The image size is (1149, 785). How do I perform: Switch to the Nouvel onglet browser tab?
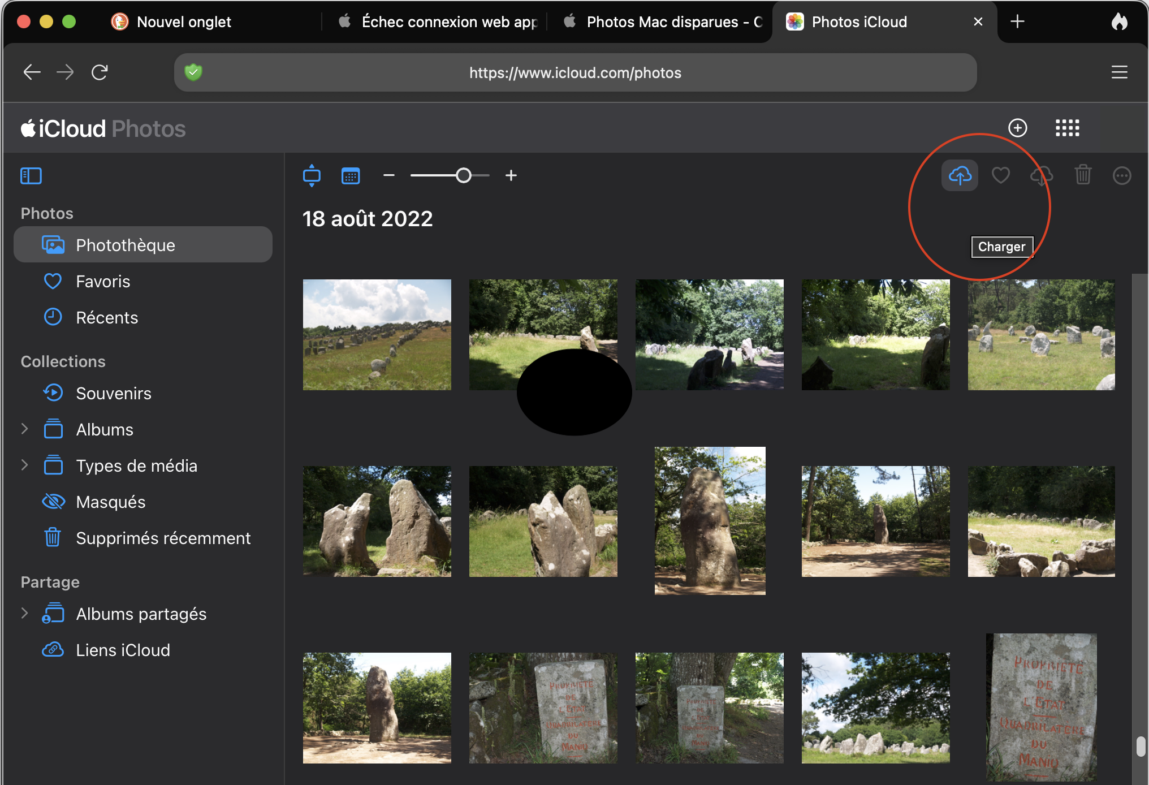coord(184,22)
